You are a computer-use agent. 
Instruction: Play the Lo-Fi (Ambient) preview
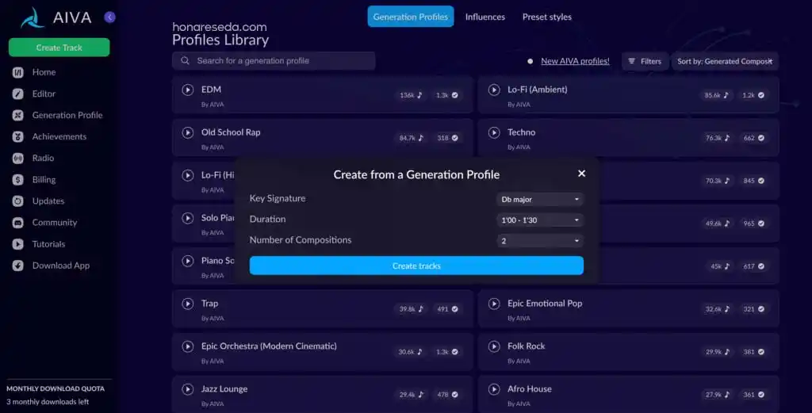pyautogui.click(x=494, y=90)
